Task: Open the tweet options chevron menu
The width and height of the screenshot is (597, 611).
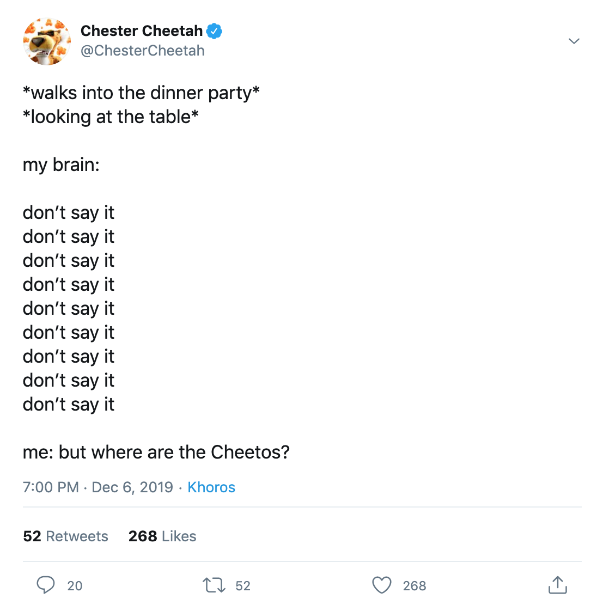Action: 574,41
